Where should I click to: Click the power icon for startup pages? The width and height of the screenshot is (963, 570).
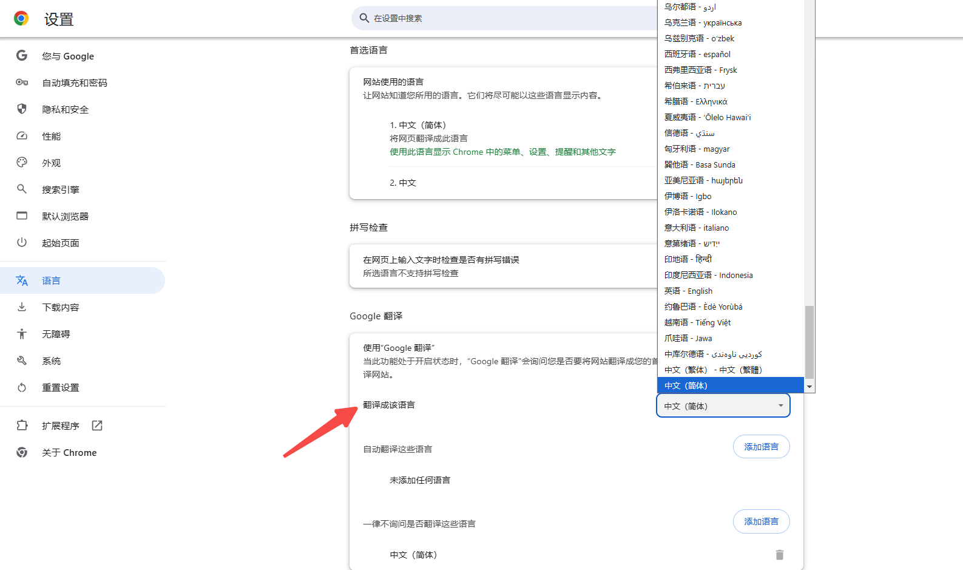point(22,243)
